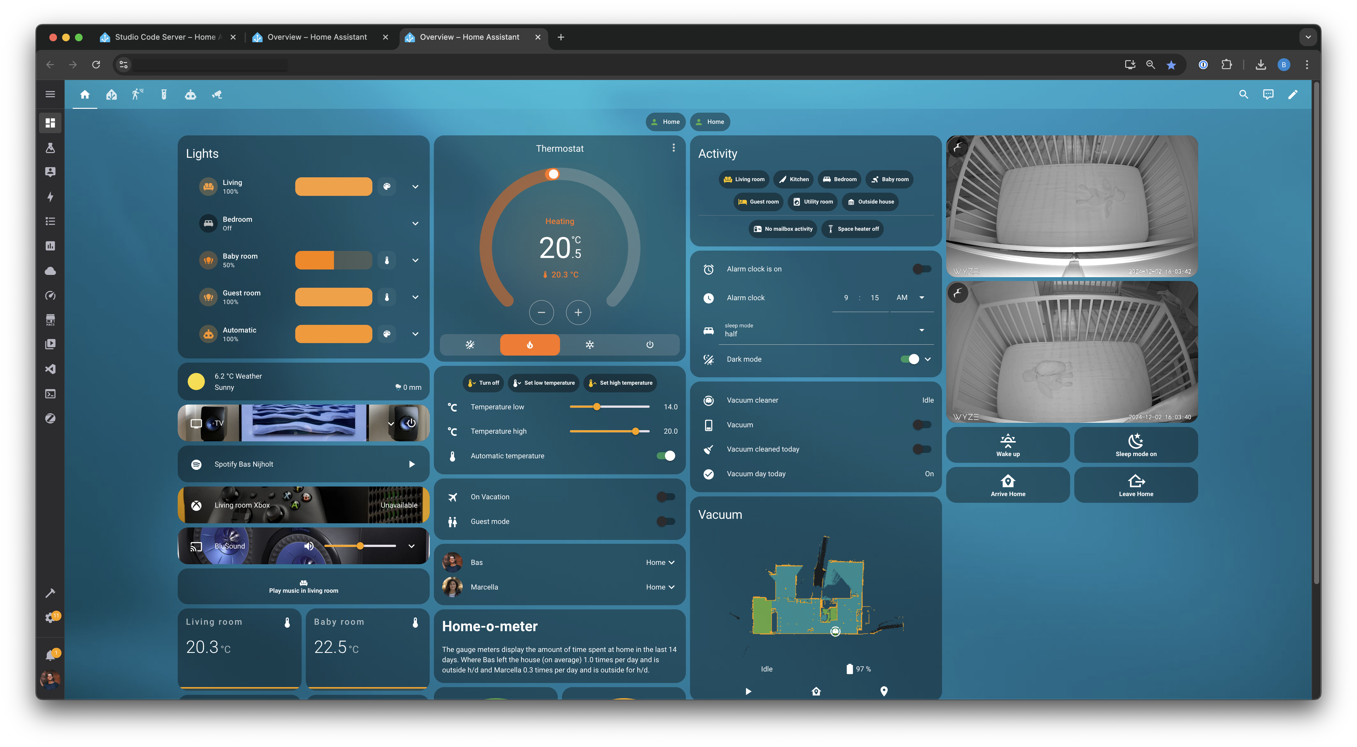
Task: Click the flame heat mode icon
Action: point(529,345)
